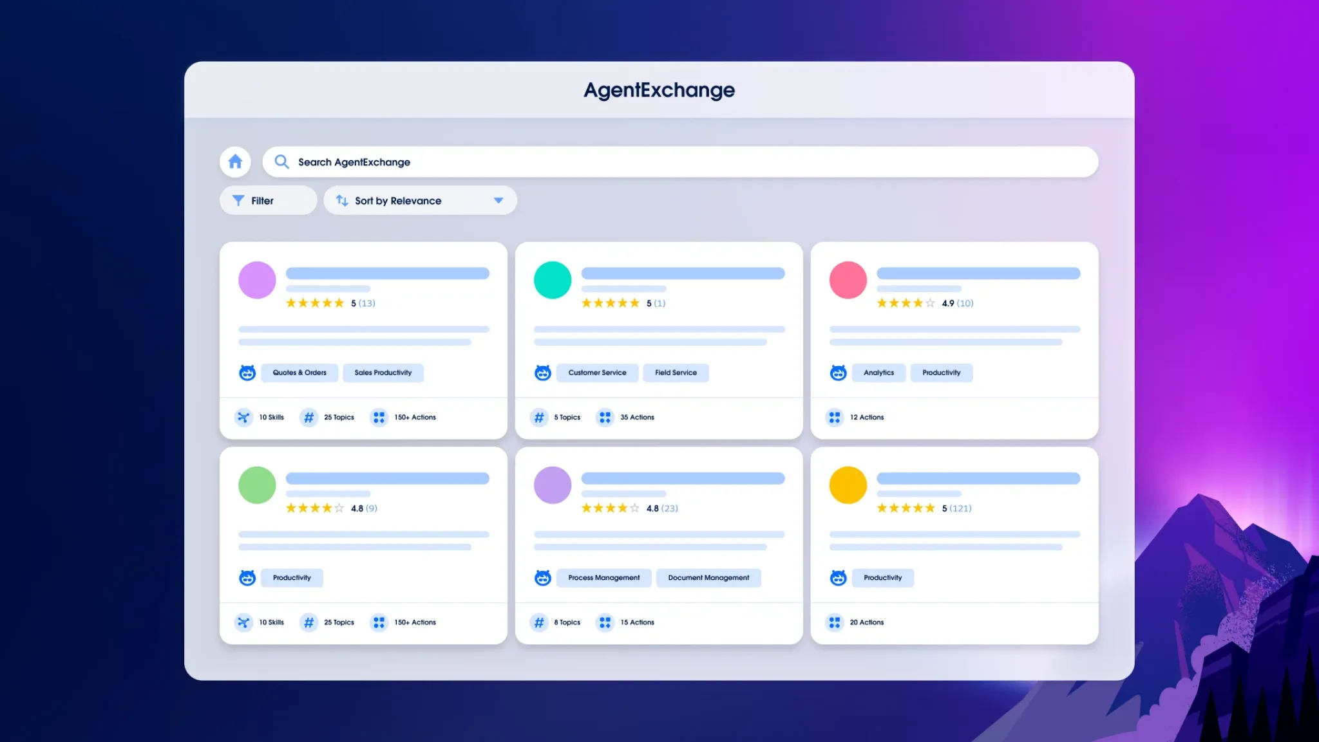Viewport: 1319px width, 742px height.
Task: Focus the Search AgentExchange input field
Action: click(680, 162)
